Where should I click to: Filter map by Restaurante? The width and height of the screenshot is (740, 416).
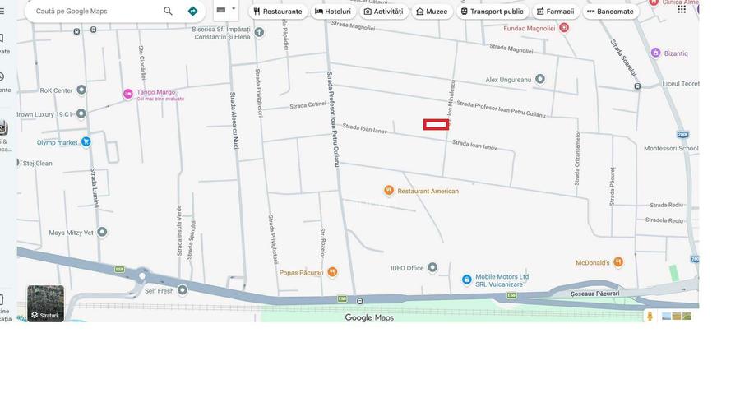click(278, 12)
